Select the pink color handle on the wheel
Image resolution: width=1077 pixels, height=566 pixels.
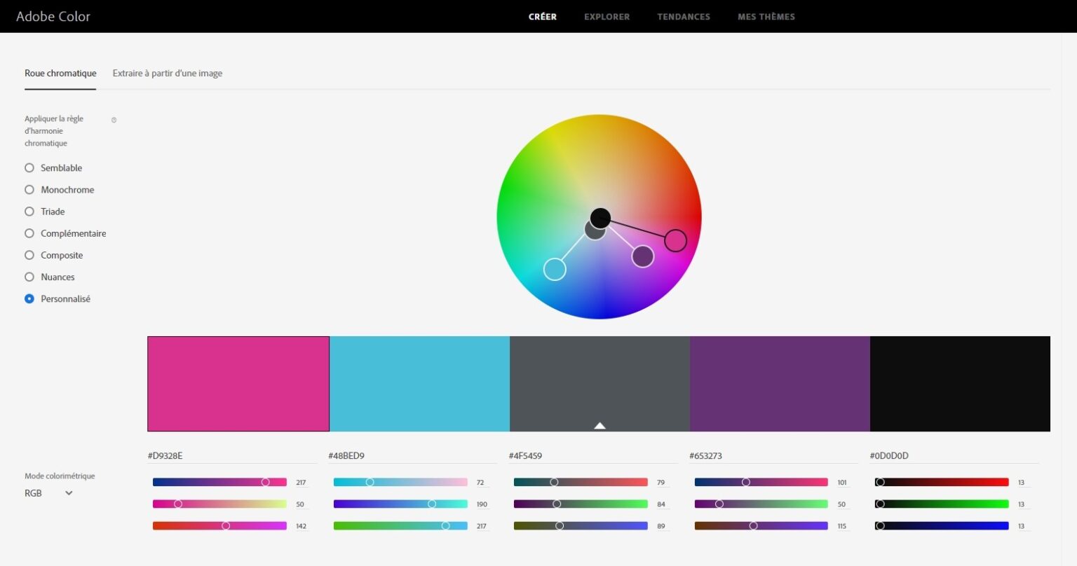675,240
